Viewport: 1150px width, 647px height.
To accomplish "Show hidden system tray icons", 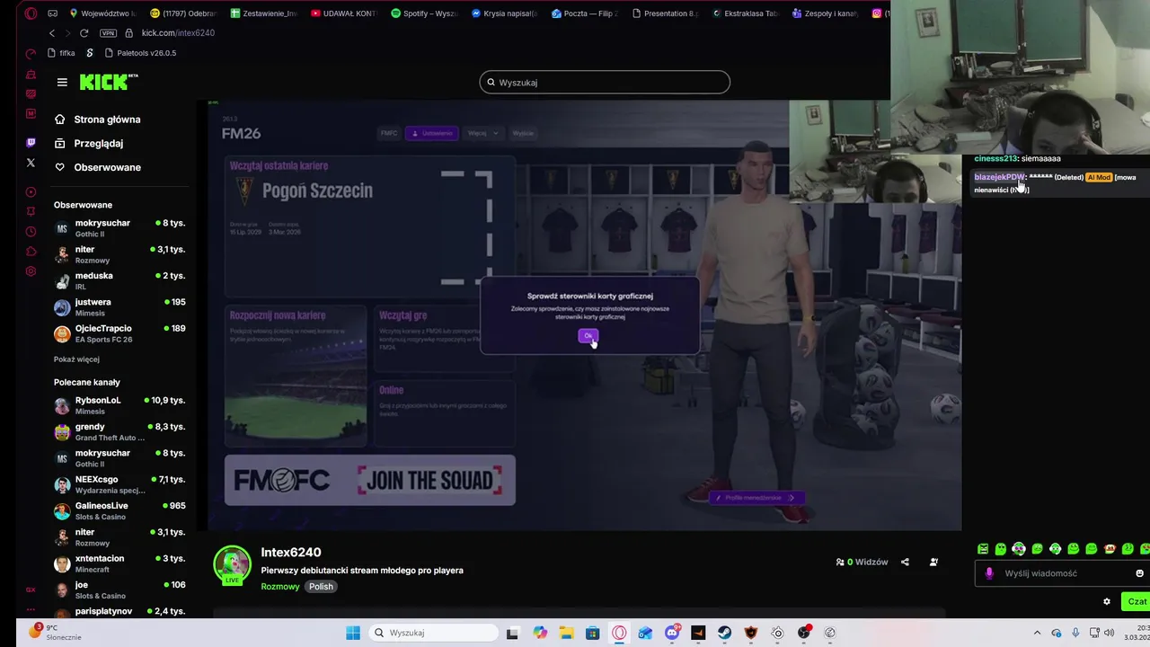I will pyautogui.click(x=1037, y=633).
